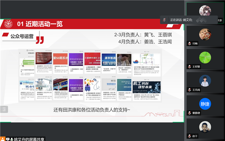Click muted mic icon on 赵千 tile
225x141 pixels.
click(x=189, y=136)
